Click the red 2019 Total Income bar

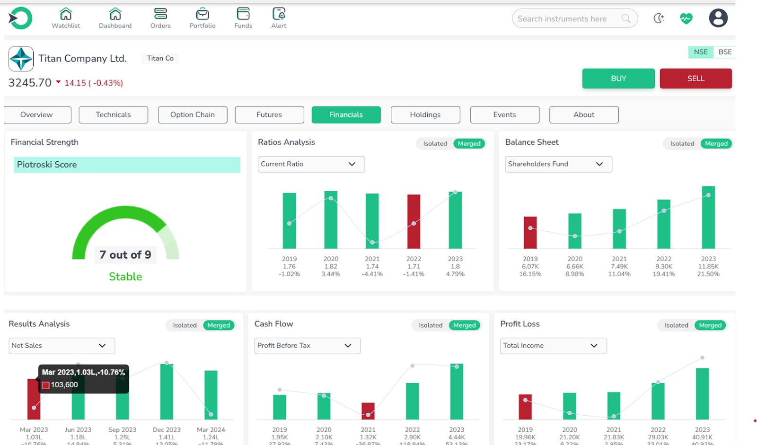[x=525, y=407]
